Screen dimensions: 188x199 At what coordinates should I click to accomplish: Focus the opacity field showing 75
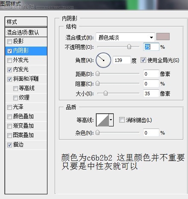coord(151,47)
